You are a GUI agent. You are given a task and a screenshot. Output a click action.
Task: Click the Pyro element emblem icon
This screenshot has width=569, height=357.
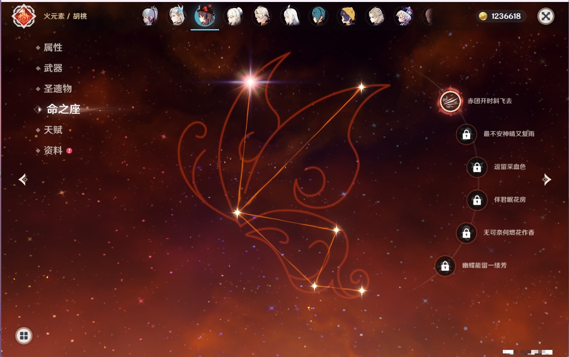(24, 17)
